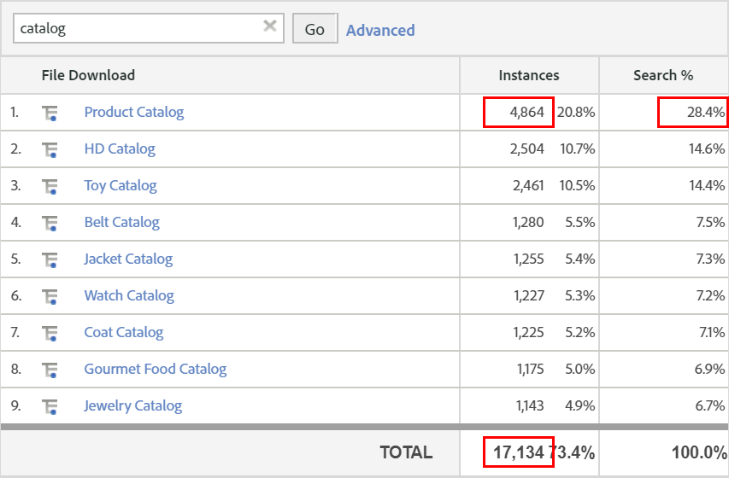Click breakdown icon beside Product Catalog

click(50, 113)
